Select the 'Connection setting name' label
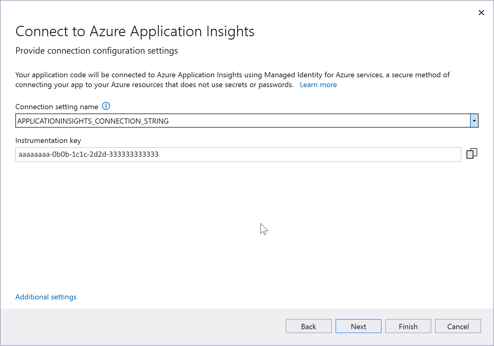Viewport: 494px width, 346px height. [x=57, y=107]
